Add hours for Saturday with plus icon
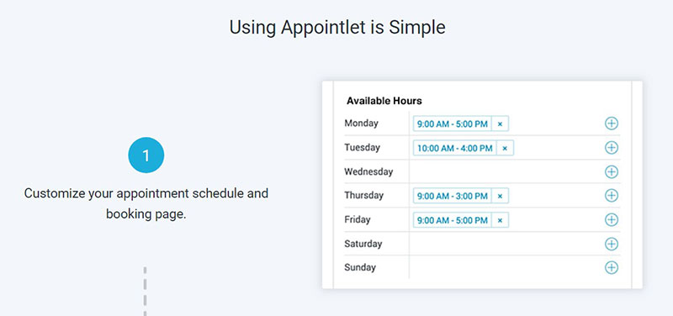The height and width of the screenshot is (316, 673). pyautogui.click(x=612, y=245)
